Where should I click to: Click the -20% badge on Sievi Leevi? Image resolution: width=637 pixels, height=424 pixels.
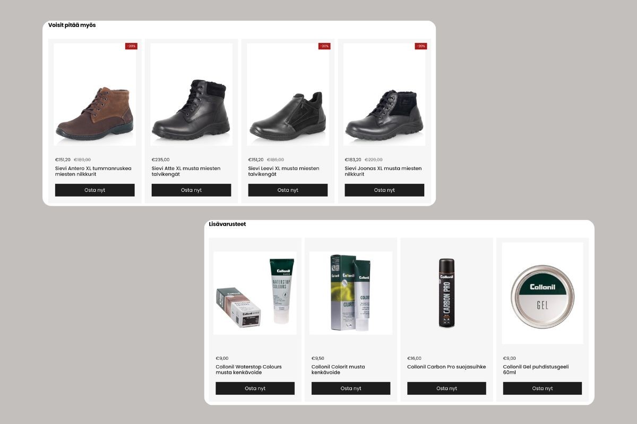(324, 46)
